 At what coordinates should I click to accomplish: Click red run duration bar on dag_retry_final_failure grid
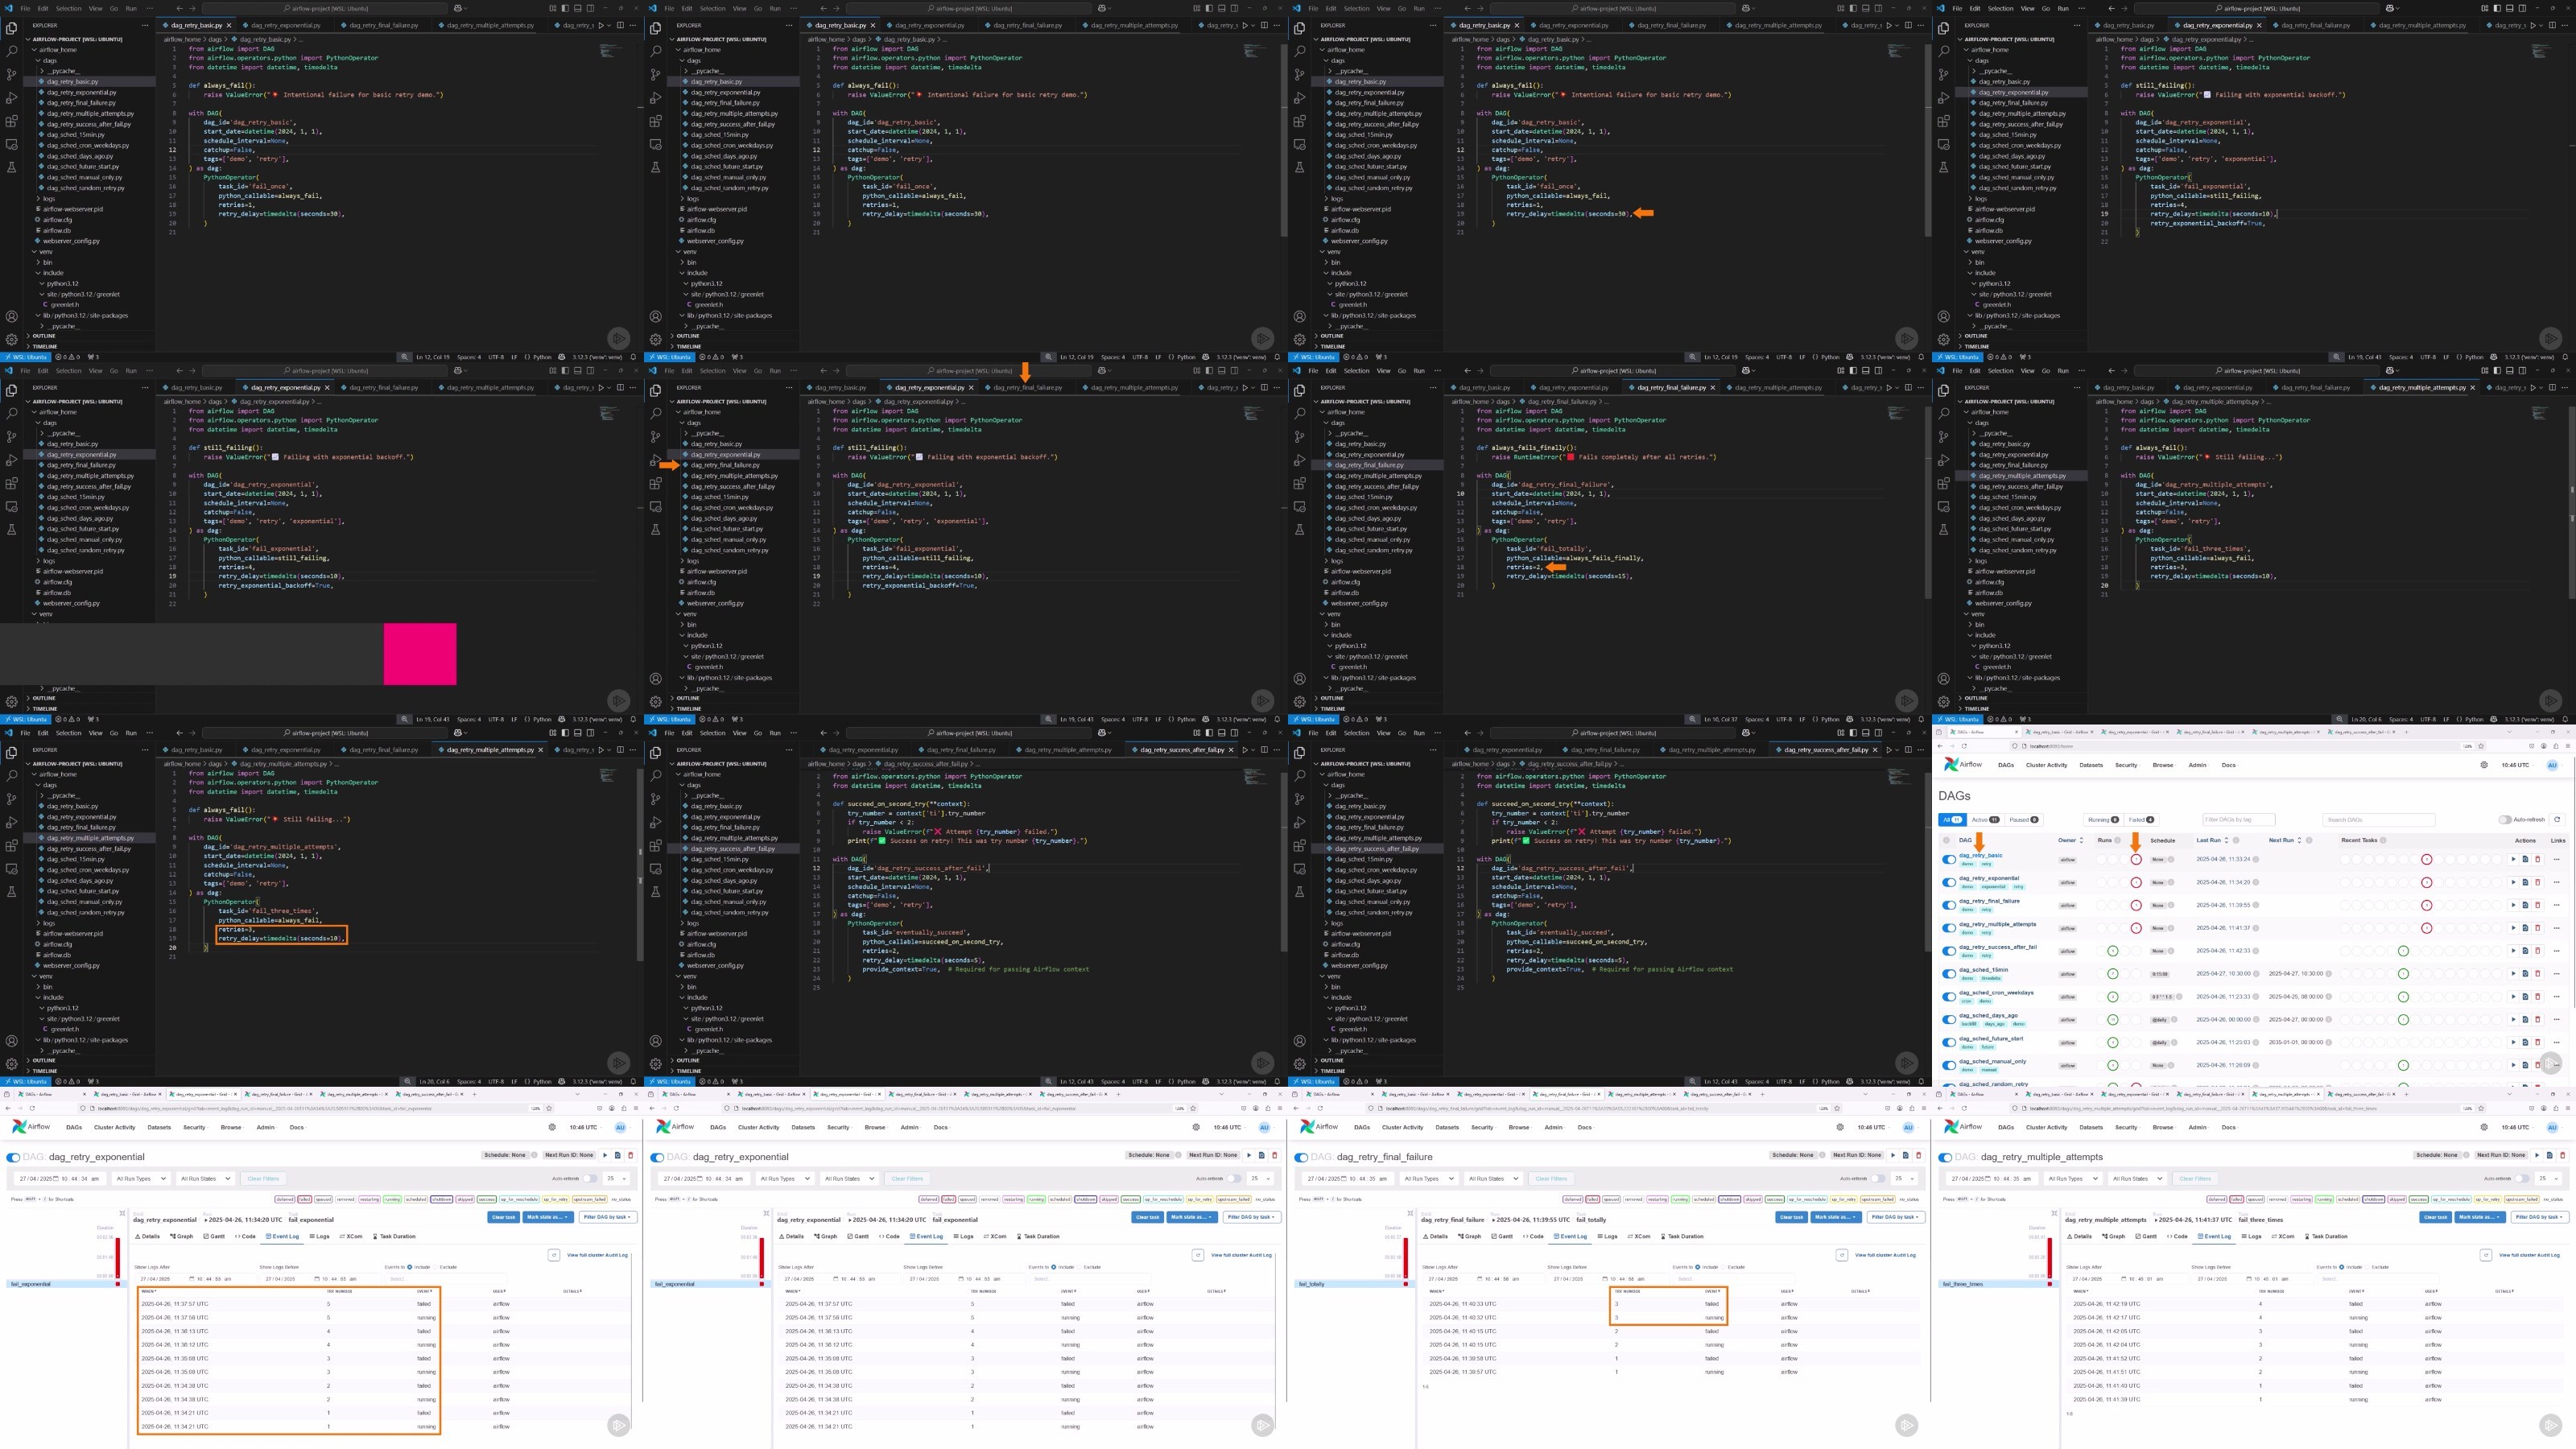(1406, 1258)
